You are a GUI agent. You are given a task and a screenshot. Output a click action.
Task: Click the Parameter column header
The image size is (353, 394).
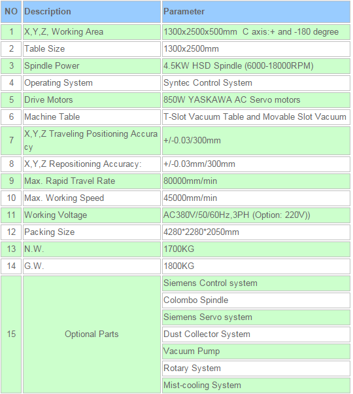tap(256, 12)
